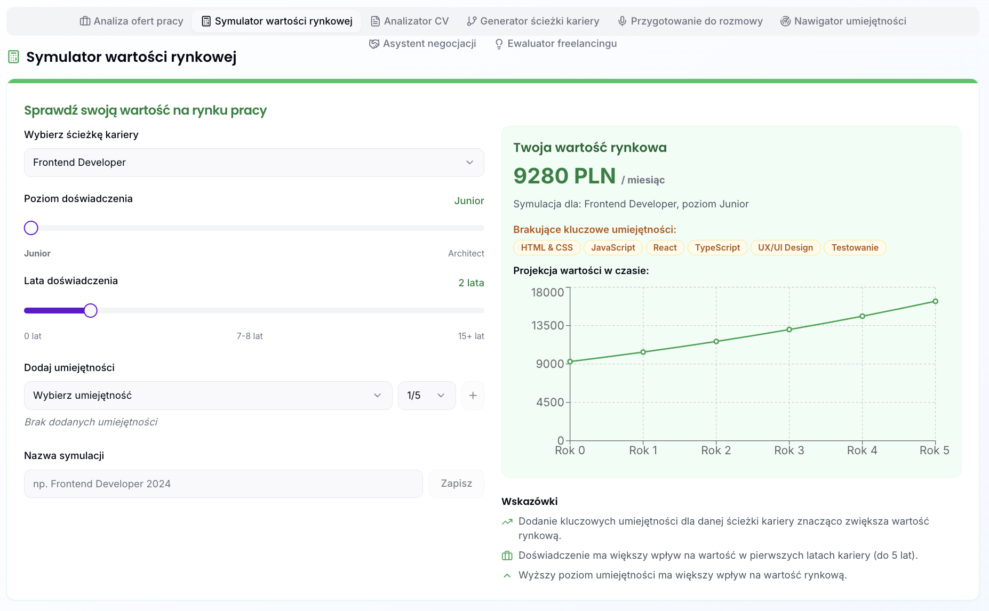Click the React missing skill tag
Image resolution: width=989 pixels, height=611 pixels.
pos(665,247)
